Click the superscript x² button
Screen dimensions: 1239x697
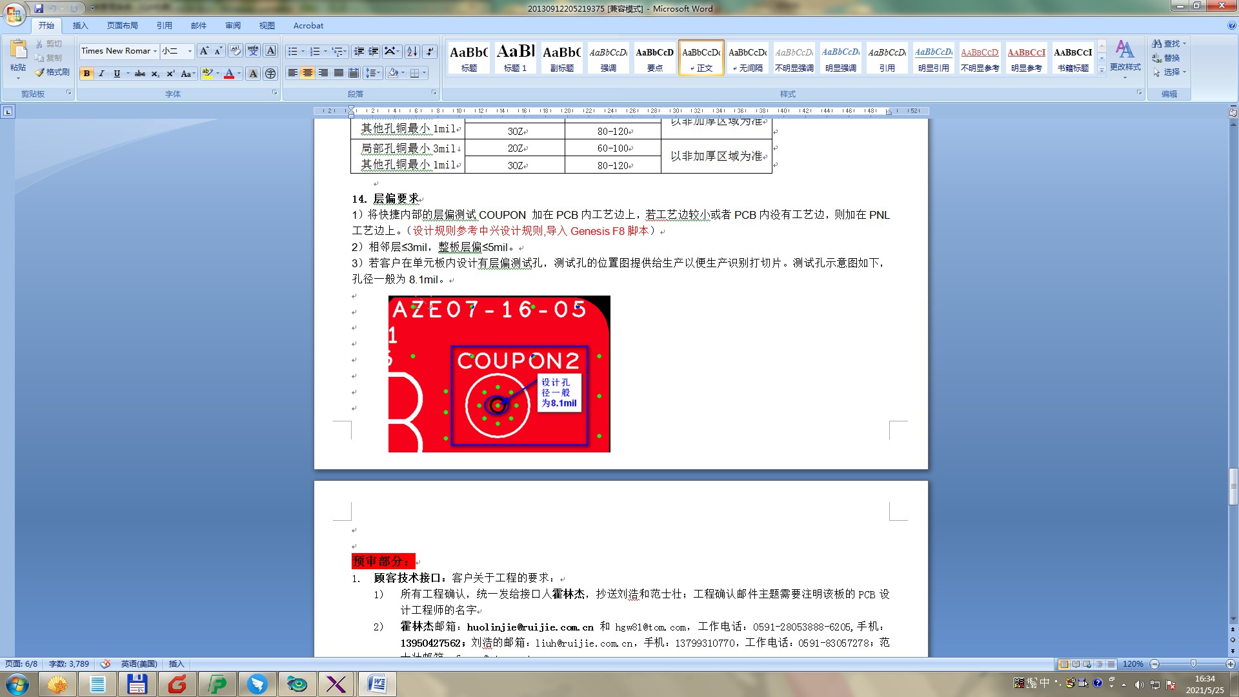pyautogui.click(x=170, y=74)
